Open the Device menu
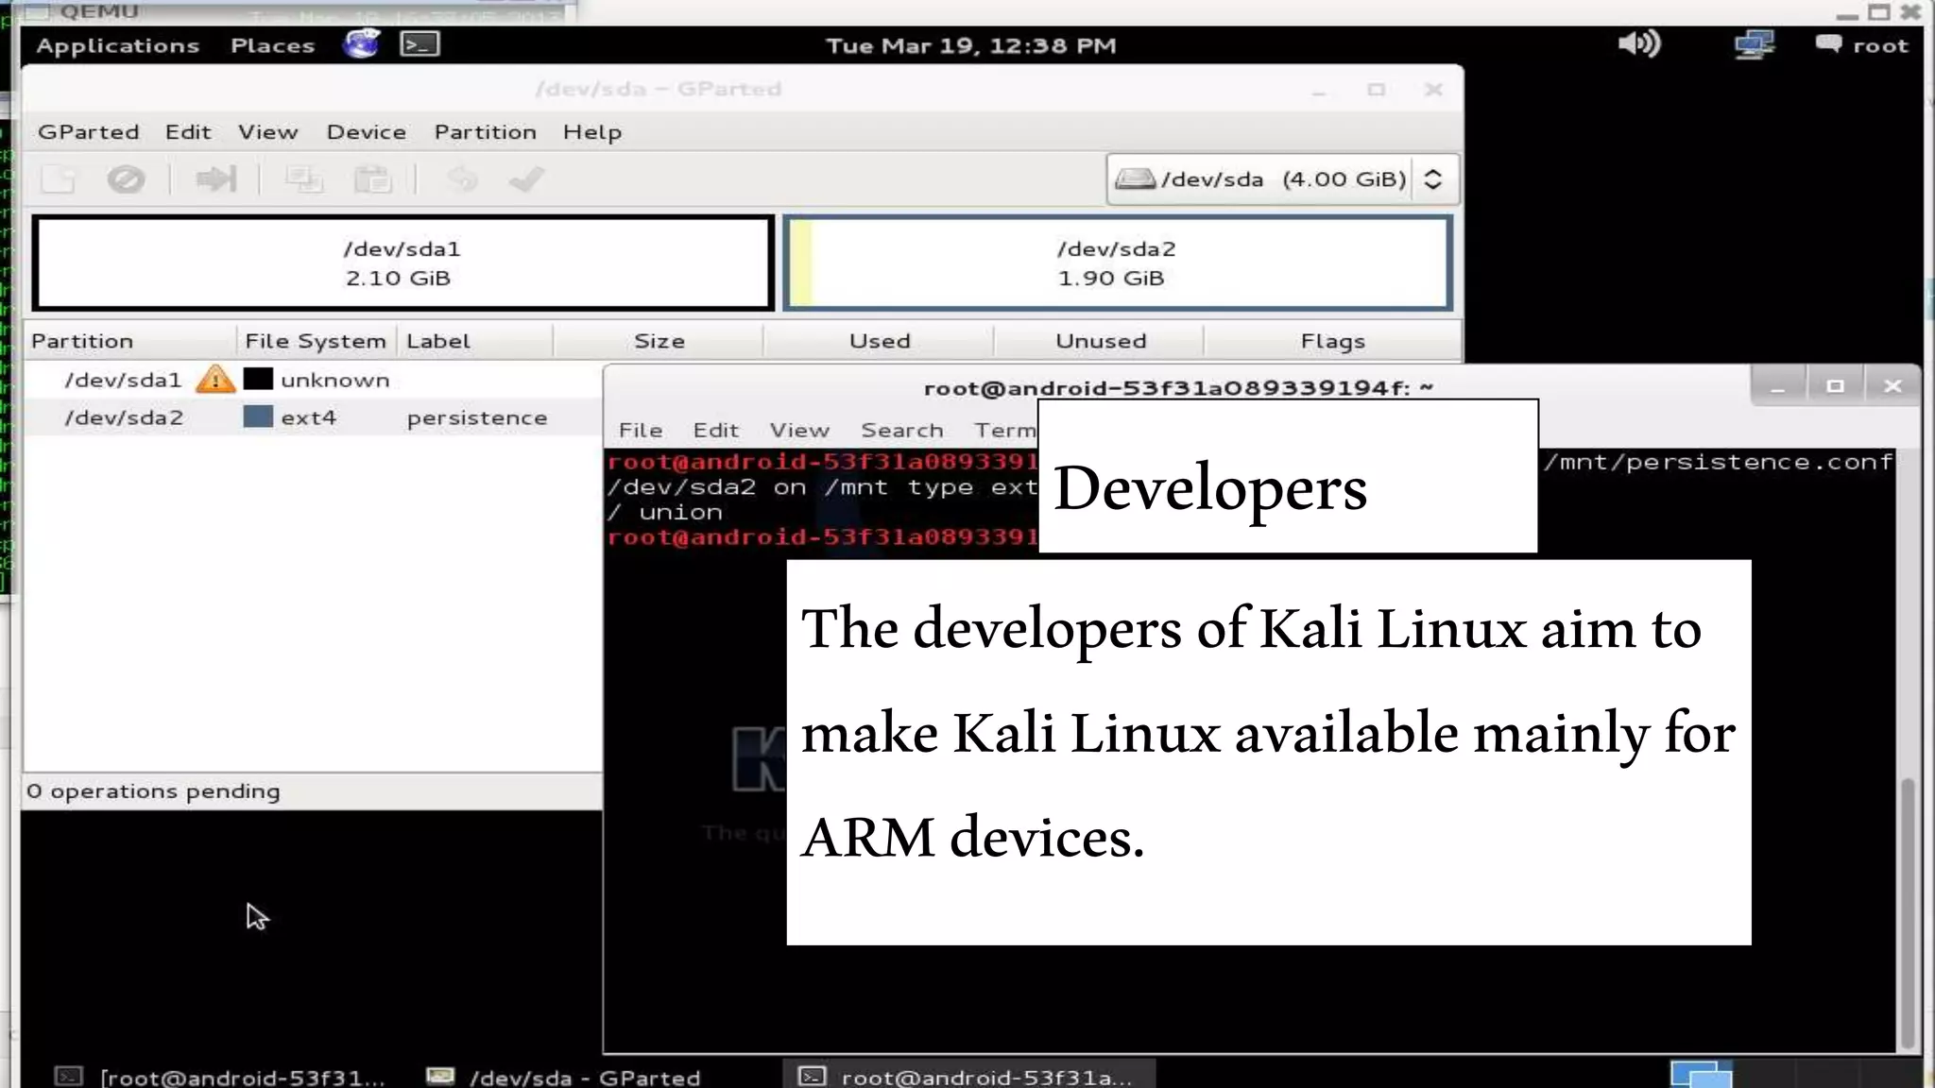Image resolution: width=1935 pixels, height=1088 pixels. [x=367, y=132]
